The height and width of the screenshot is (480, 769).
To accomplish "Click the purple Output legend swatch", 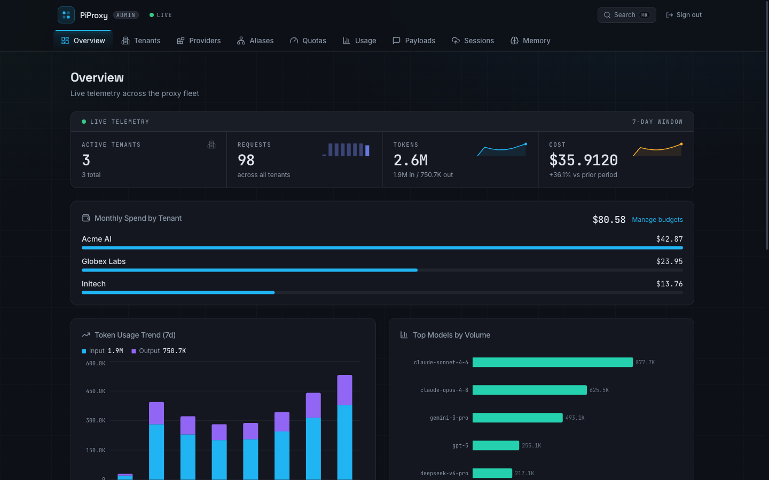I will [x=134, y=351].
